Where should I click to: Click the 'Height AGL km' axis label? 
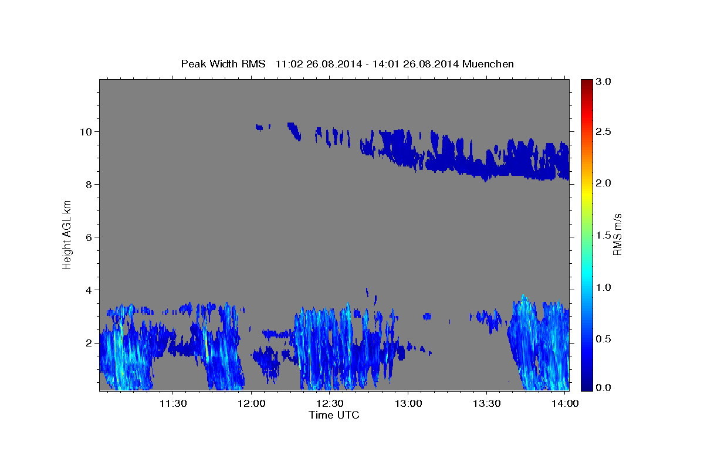pos(67,235)
